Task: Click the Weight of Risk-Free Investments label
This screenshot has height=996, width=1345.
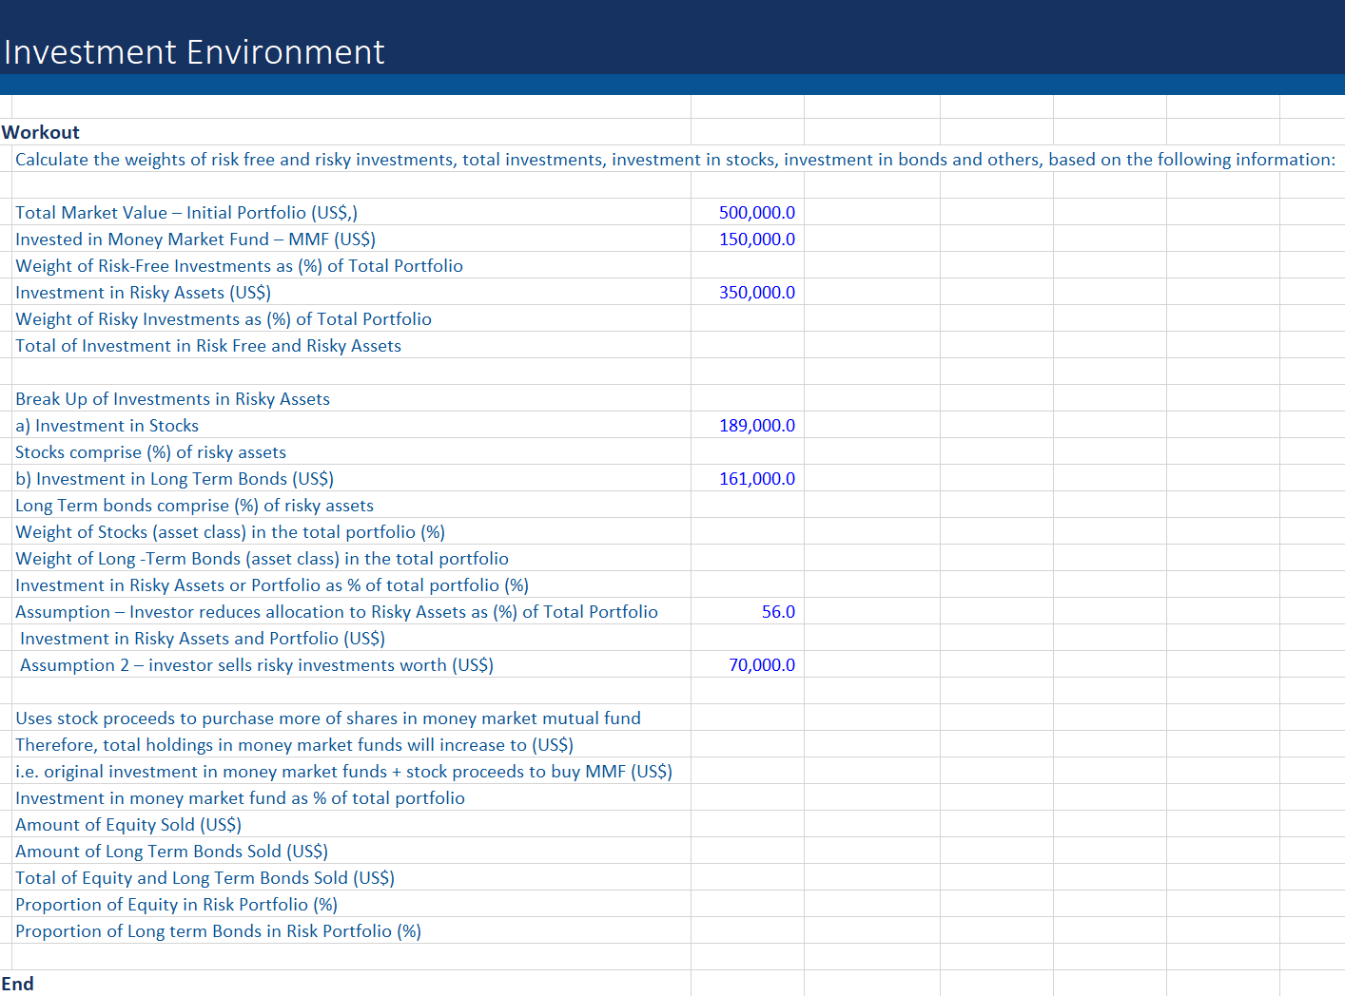Action: [x=239, y=266]
